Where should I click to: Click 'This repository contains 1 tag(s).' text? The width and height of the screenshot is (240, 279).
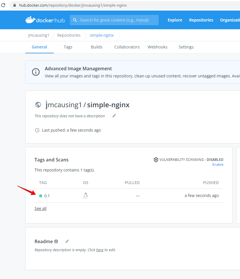pos(64,170)
